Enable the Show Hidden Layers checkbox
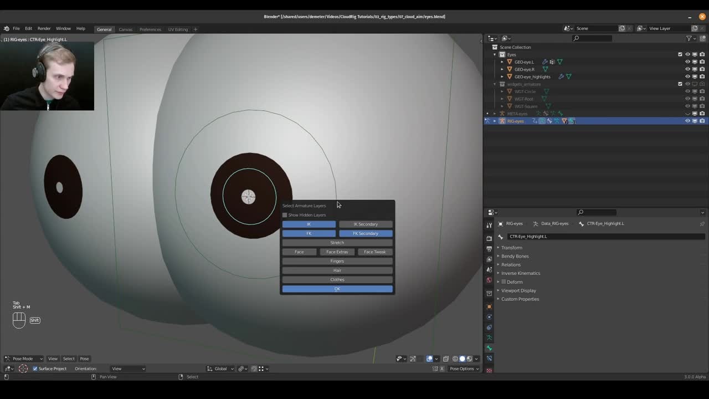Viewport: 709px width, 399px height. 285,215
